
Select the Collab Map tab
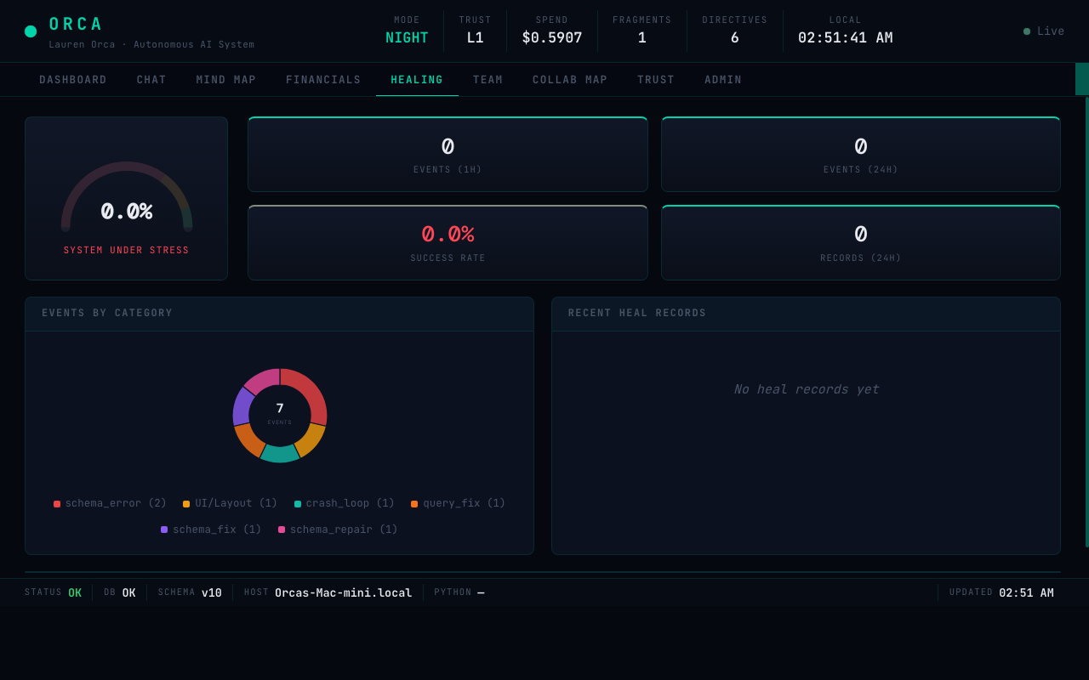(570, 80)
